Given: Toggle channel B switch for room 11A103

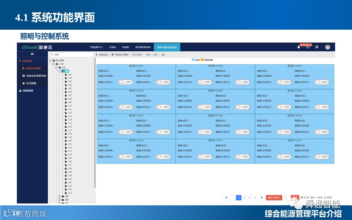Looking at the screenshot, I should pyautogui.click(x=322, y=82).
